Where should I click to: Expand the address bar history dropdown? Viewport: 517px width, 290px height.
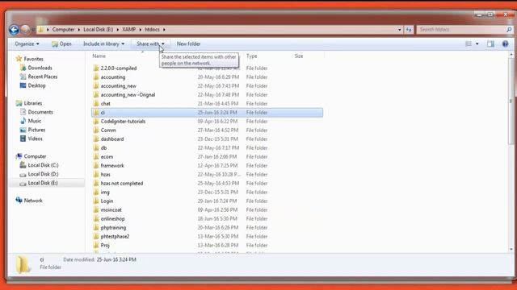pyautogui.click(x=399, y=30)
